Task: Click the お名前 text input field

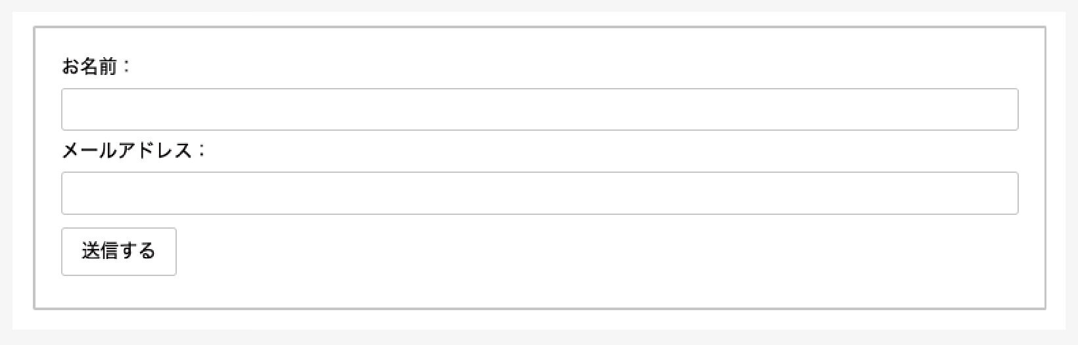Action: click(539, 109)
